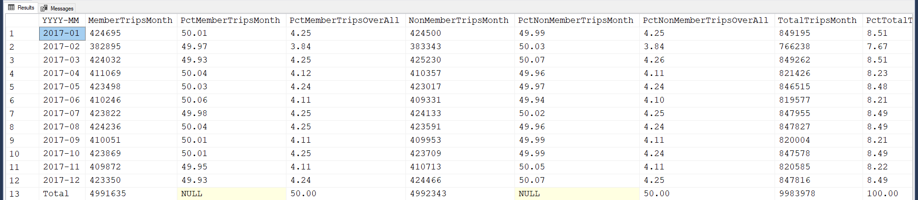Open the Results tab

coord(25,8)
